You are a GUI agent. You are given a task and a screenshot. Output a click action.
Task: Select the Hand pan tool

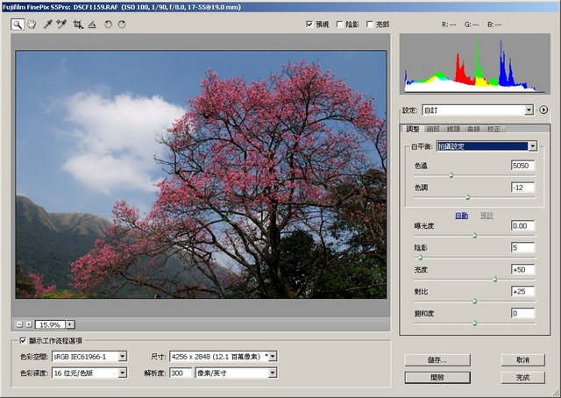(x=32, y=25)
